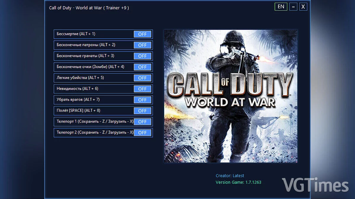This screenshot has height=199, width=355.
Task: Click Бесконечные очки (Зомби) label
Action: pyautogui.click(x=91, y=67)
